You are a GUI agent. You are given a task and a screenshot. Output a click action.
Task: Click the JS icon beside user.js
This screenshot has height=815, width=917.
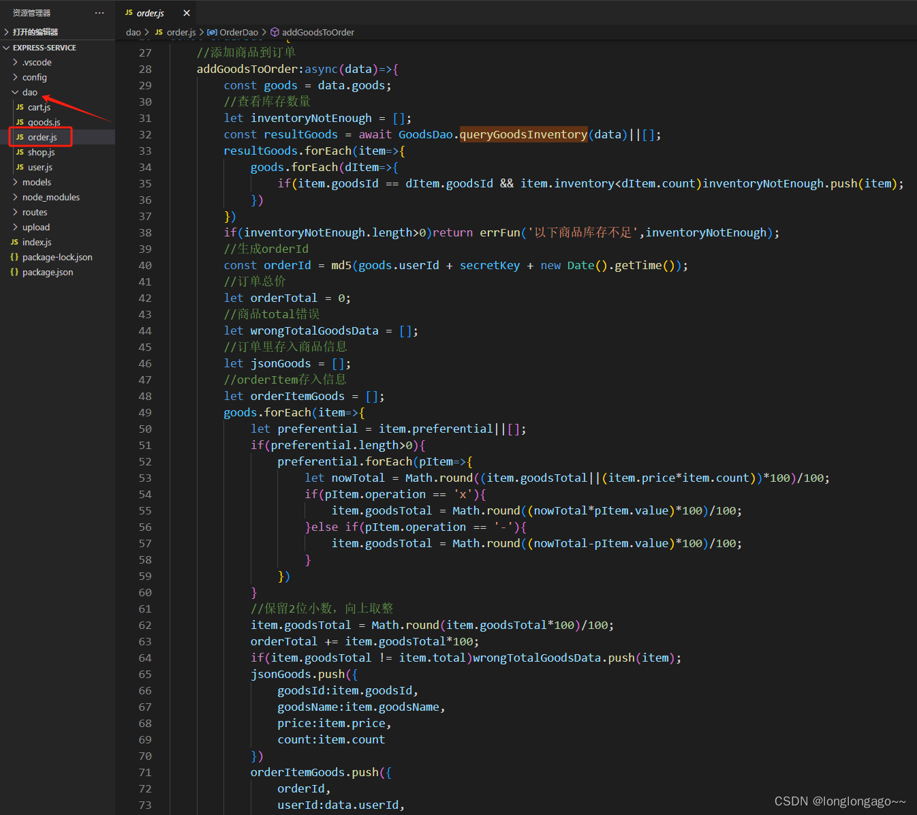pos(20,167)
